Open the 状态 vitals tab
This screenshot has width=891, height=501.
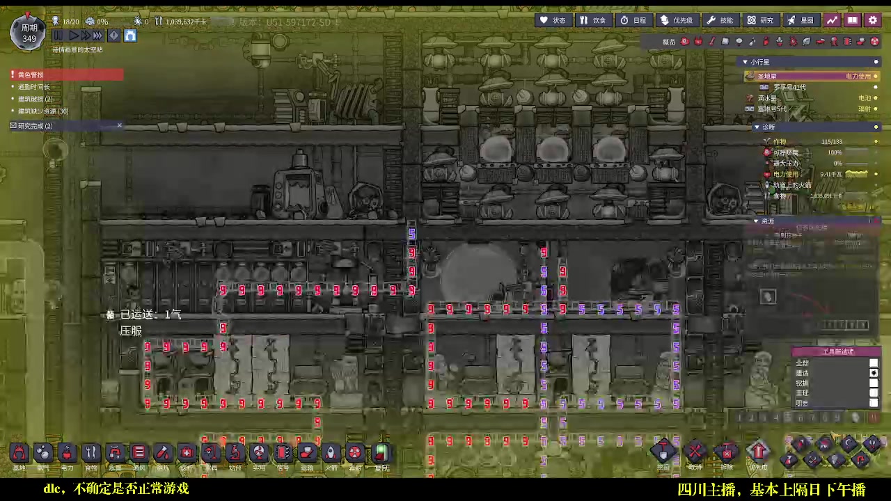pos(553,20)
